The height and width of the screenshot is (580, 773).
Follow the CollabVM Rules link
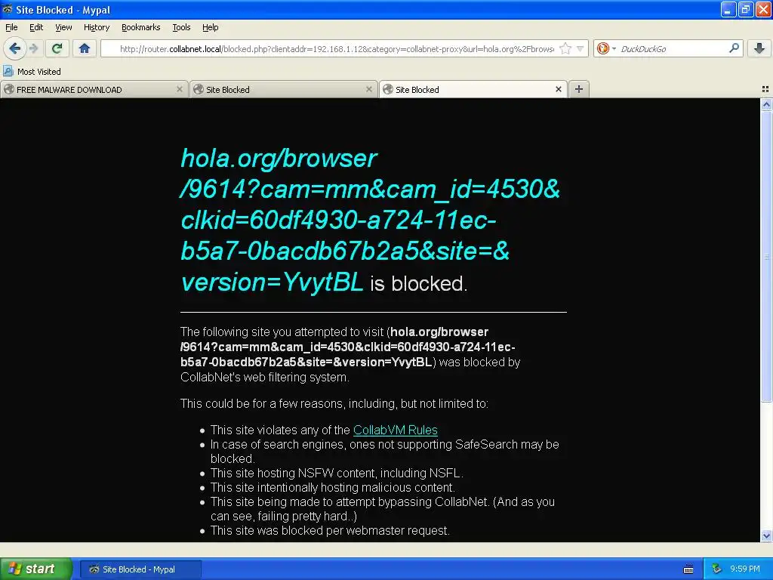point(396,430)
